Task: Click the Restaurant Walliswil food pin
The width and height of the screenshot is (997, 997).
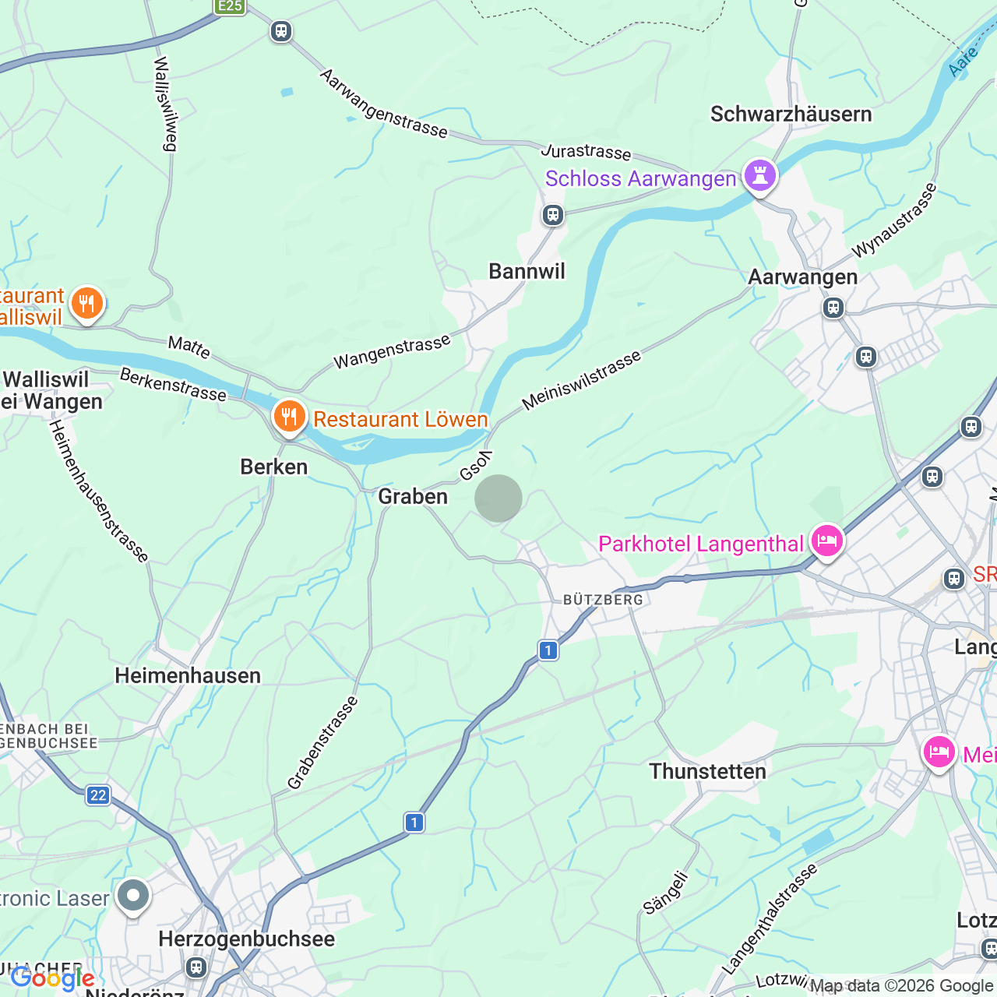Action: coord(86,305)
